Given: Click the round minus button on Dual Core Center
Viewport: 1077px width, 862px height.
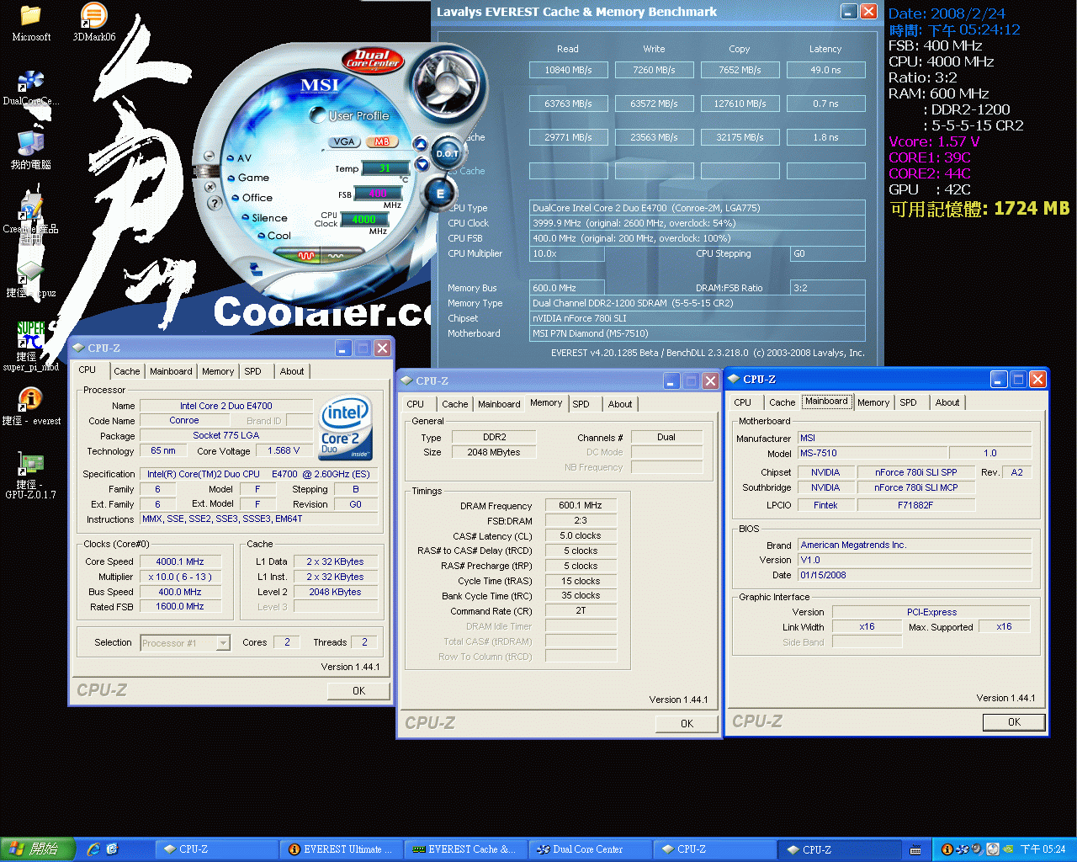Looking at the screenshot, I should pos(210,156).
